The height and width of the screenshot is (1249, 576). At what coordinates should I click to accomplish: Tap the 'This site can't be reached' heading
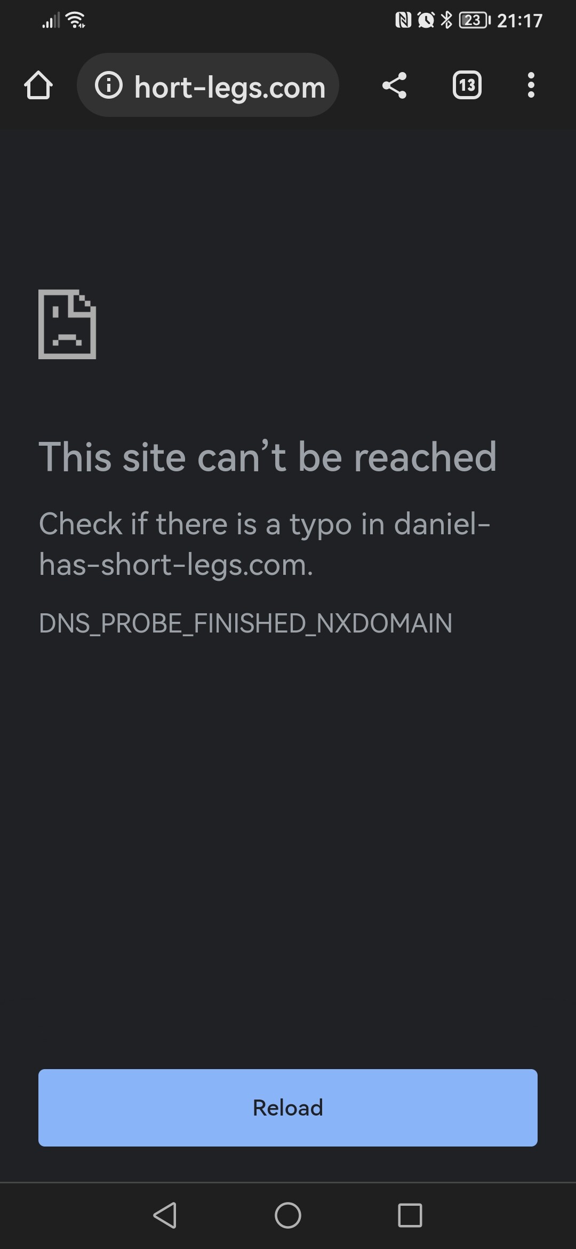(268, 457)
